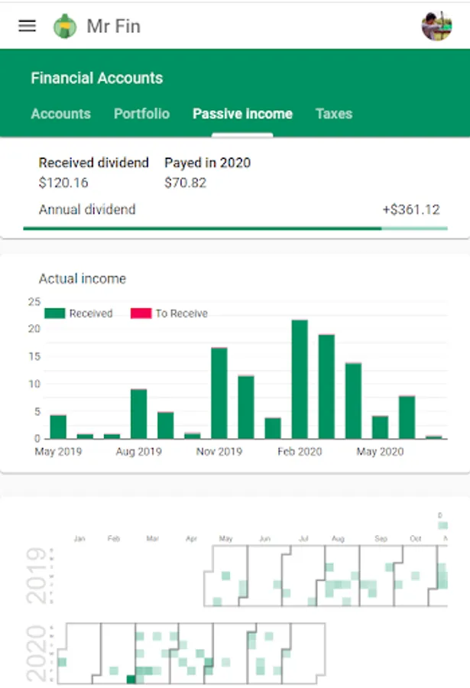Open the hamburger navigation menu

point(27,26)
